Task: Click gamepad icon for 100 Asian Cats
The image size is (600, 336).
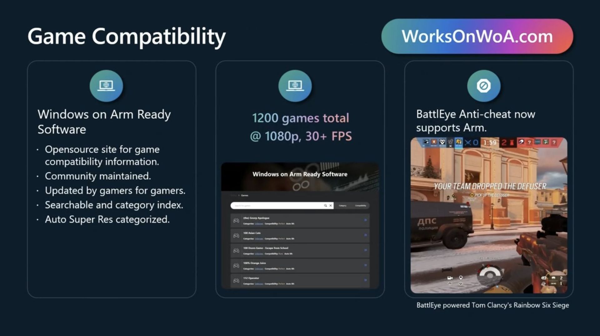Action: [236, 236]
